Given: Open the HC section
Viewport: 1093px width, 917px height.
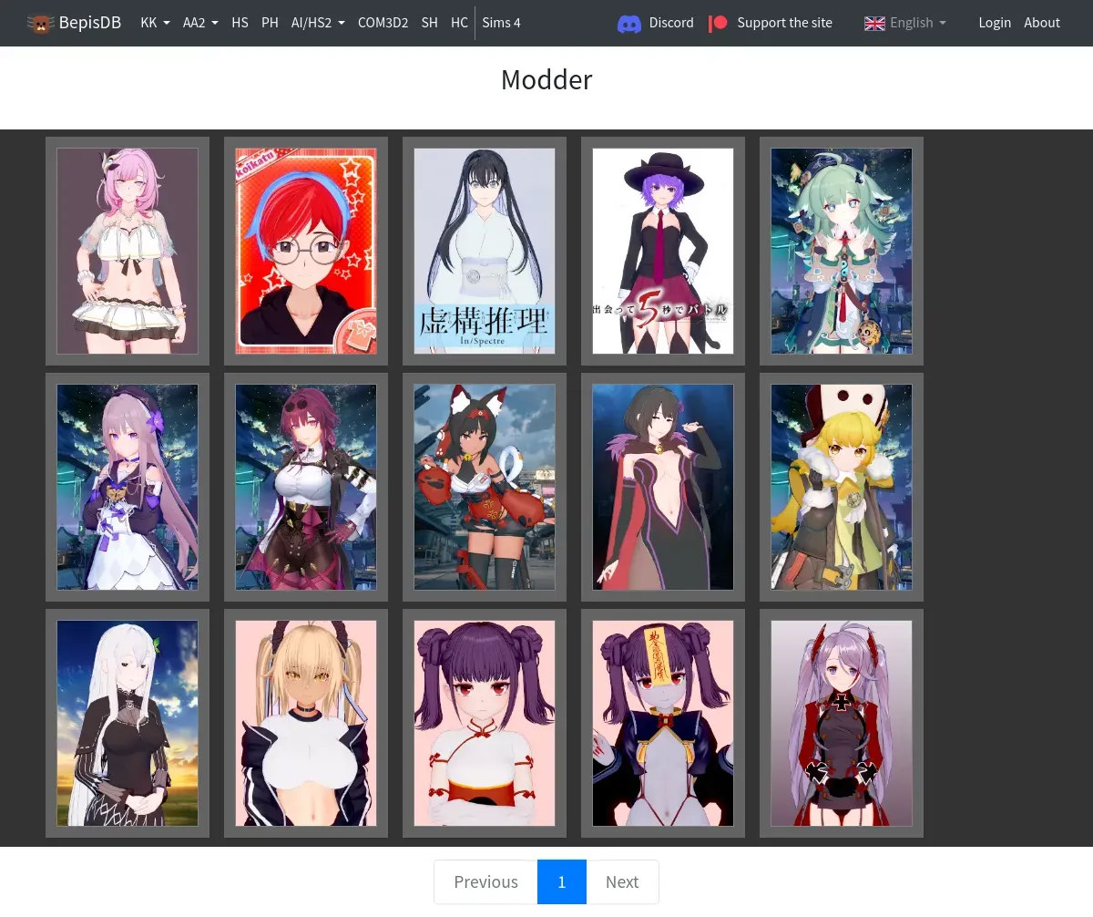Looking at the screenshot, I should (459, 23).
